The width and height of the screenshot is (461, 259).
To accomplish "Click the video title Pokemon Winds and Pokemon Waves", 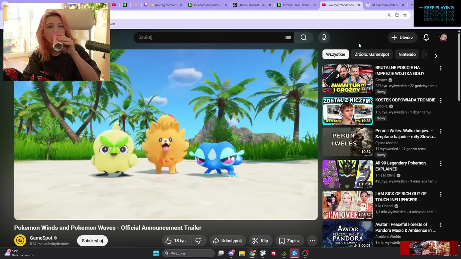I will click(x=108, y=228).
